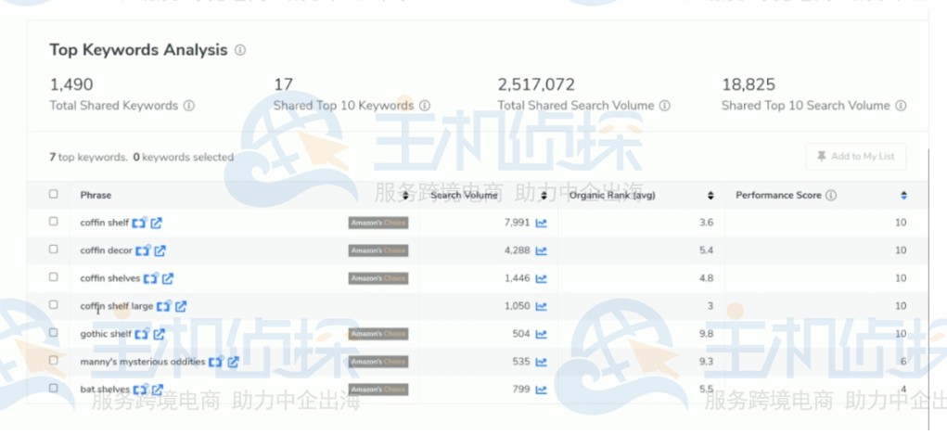Click info icon beside Shared Top 10 Search Volume
Screen dimensions: 947x448
tap(901, 106)
